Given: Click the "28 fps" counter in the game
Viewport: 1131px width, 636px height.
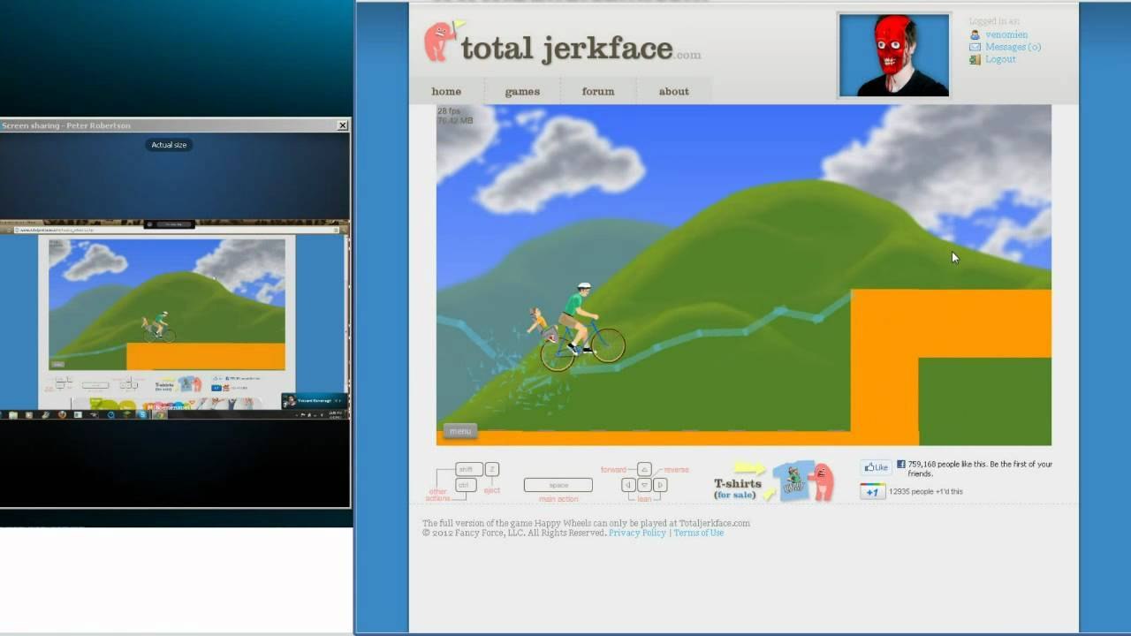Looking at the screenshot, I should 450,111.
